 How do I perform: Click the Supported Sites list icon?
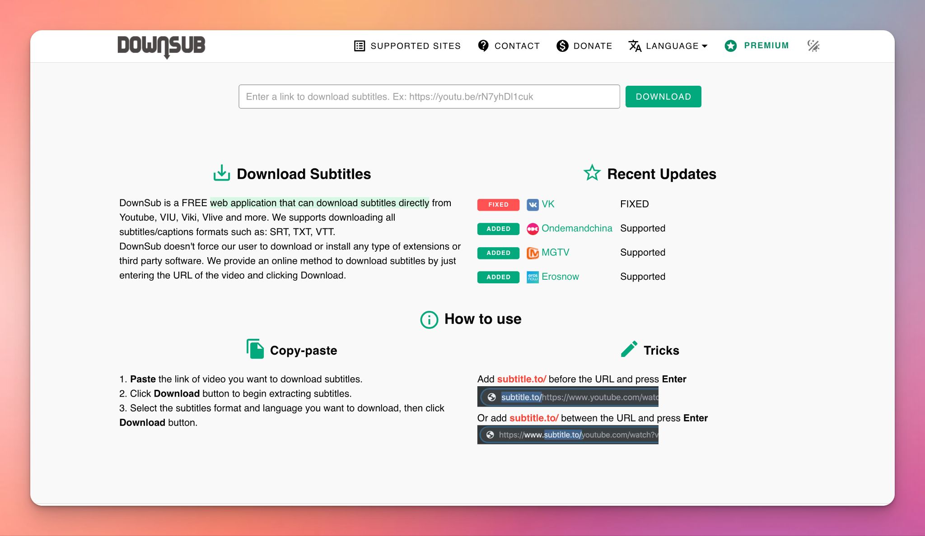[360, 46]
